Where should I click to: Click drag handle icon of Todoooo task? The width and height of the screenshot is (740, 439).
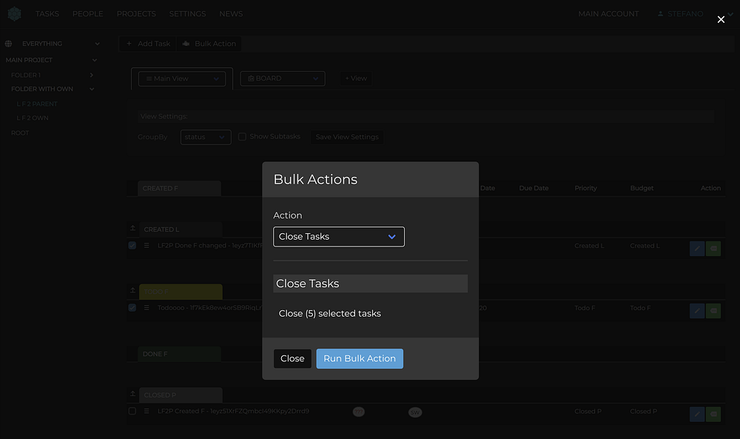(x=147, y=308)
